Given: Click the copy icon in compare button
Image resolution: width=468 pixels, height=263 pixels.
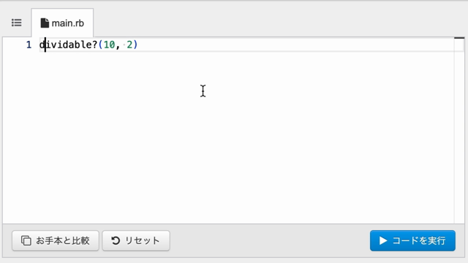Looking at the screenshot, I should pos(26,240).
